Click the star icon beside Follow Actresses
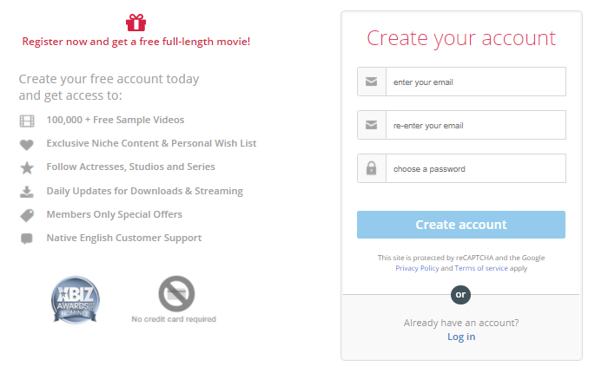The image size is (595, 373). 27,167
